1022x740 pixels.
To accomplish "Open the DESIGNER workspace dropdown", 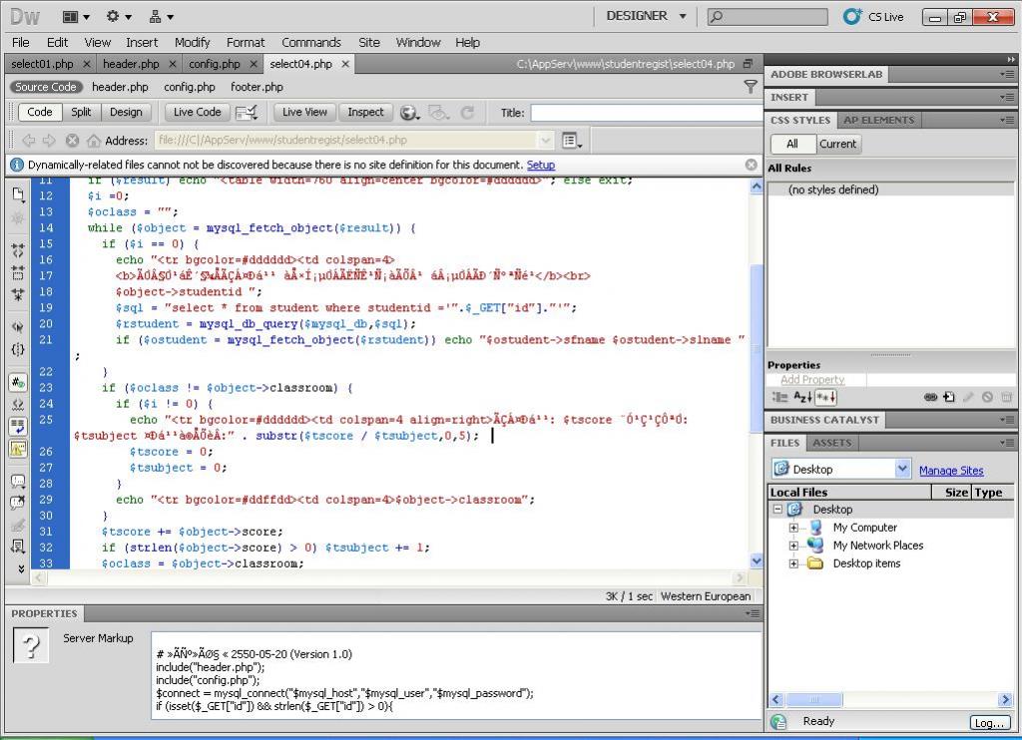I will tap(684, 16).
